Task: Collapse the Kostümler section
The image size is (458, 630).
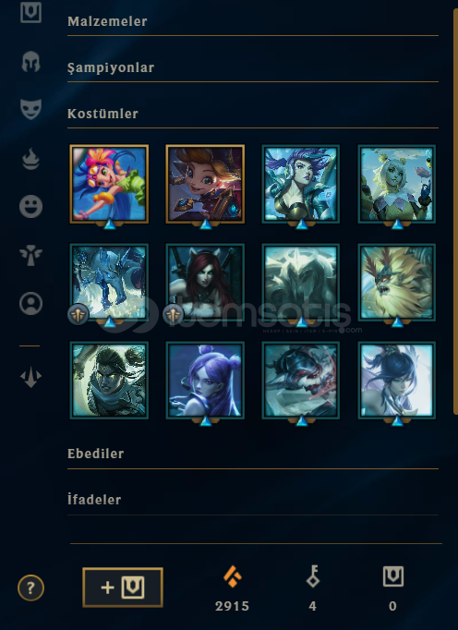Action: tap(253, 114)
